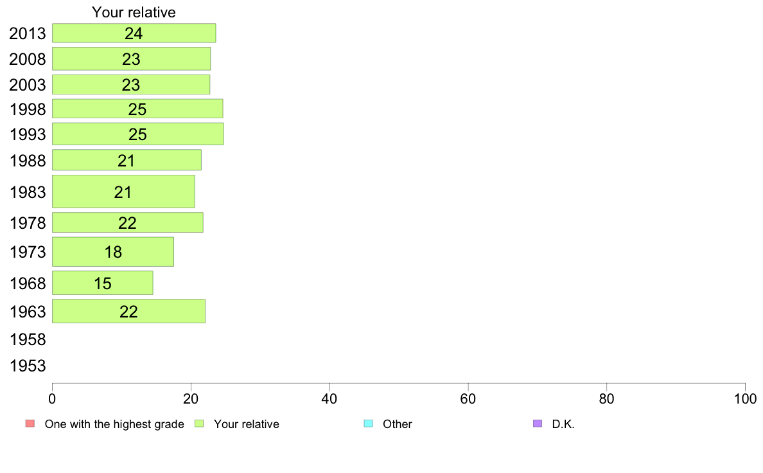Click the 1983 bar showing 21

[x=123, y=192]
